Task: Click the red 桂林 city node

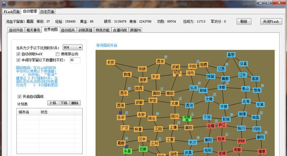Action: (x=221, y=139)
